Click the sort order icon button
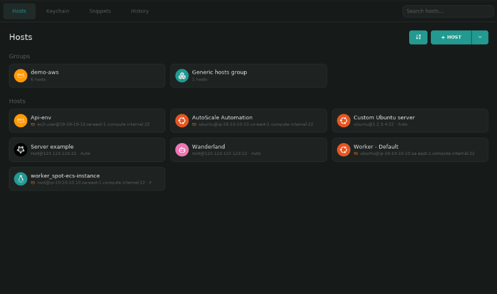This screenshot has height=294, width=497. (x=418, y=37)
